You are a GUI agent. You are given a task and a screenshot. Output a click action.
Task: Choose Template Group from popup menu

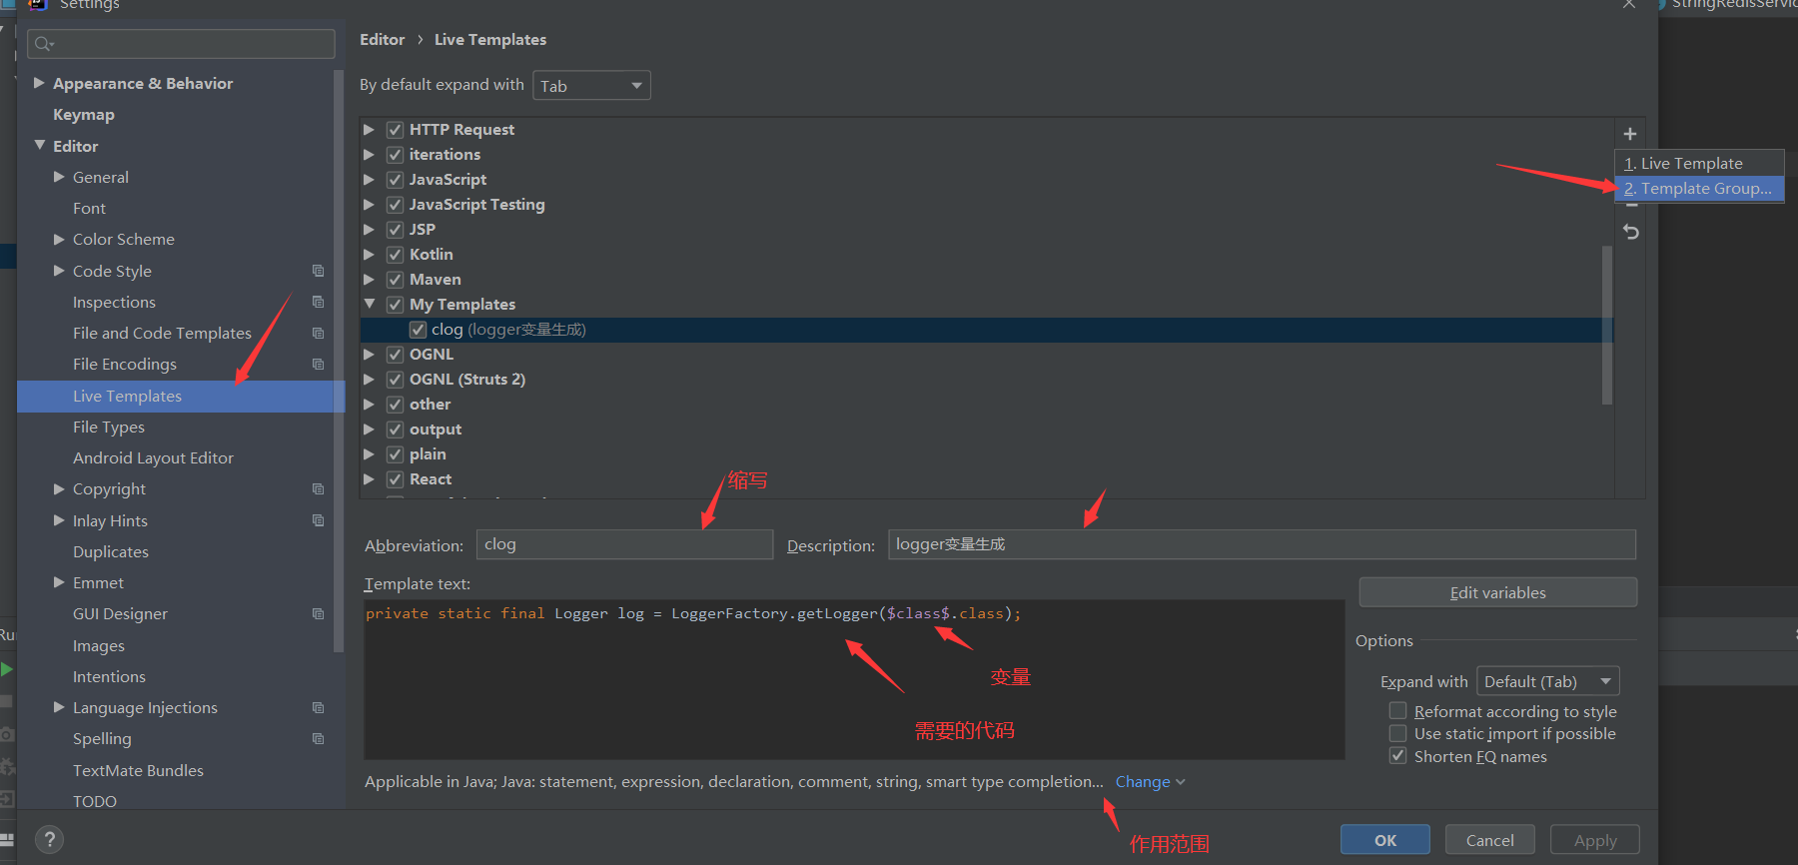coord(1698,189)
